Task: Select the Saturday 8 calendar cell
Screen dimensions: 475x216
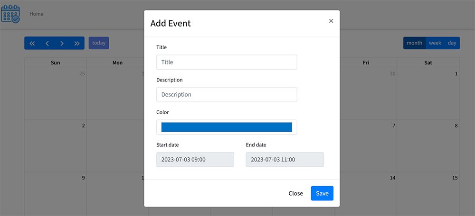Action: tap(428, 145)
